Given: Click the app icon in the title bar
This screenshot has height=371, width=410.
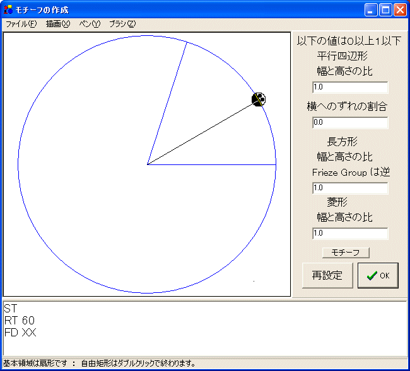Looking at the screenshot, I should (8, 9).
